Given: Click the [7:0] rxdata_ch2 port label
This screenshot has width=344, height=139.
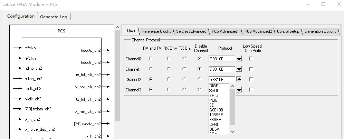Looking at the screenshot, I should pyautogui.click(x=87, y=124).
